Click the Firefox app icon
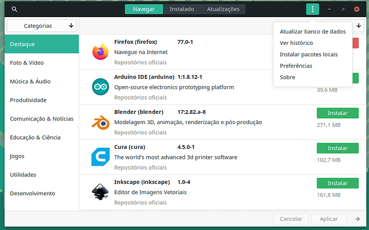Screen dimensions: 369x230 (x=101, y=52)
